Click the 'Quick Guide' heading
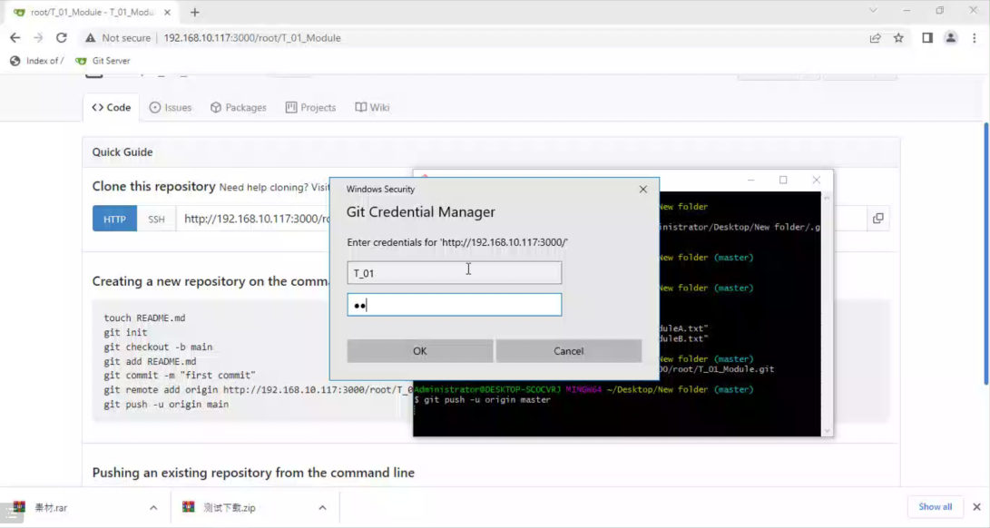The image size is (990, 528). [x=123, y=152]
